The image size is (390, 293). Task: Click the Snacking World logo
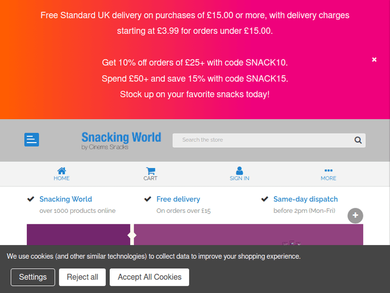click(x=121, y=140)
